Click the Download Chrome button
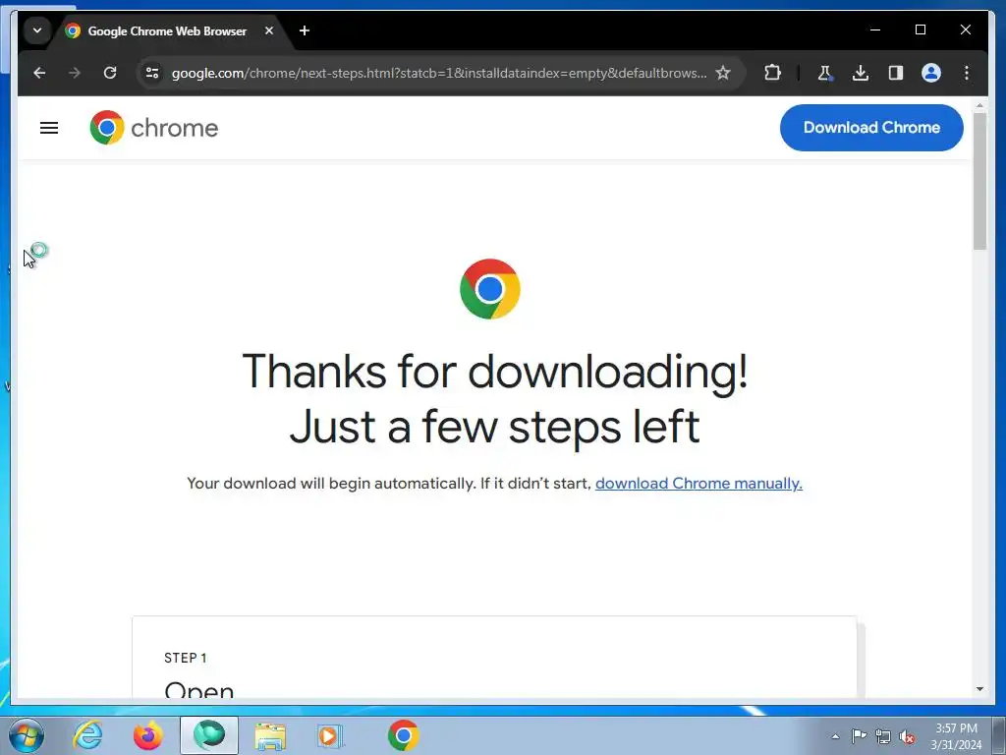This screenshot has width=1006, height=755. (x=871, y=128)
